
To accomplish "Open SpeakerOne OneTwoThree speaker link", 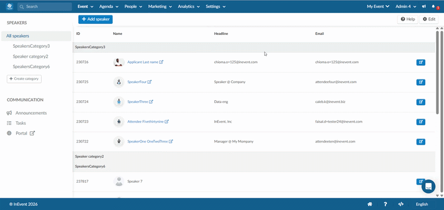I will pos(148,141).
